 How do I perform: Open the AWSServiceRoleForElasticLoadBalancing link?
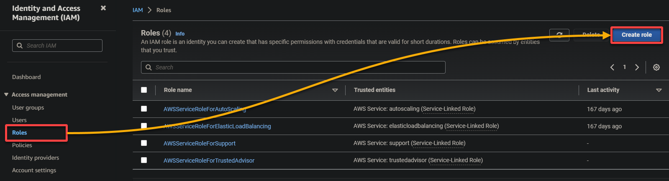pos(217,126)
